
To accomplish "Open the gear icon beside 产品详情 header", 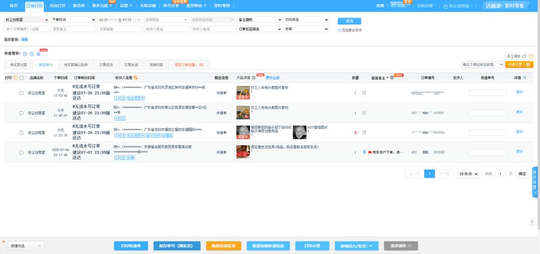I will click(254, 78).
